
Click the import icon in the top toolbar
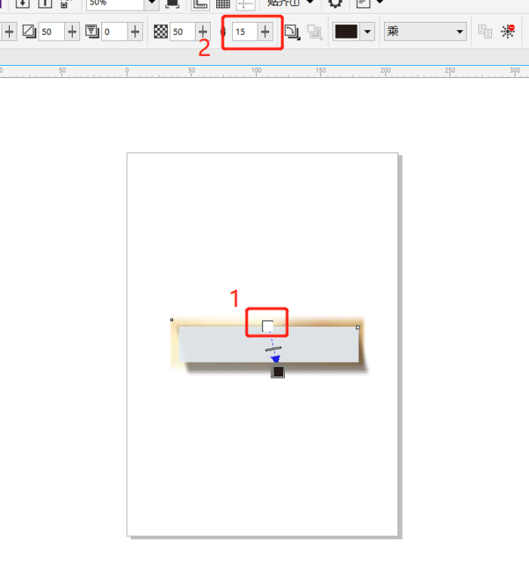pos(23,4)
